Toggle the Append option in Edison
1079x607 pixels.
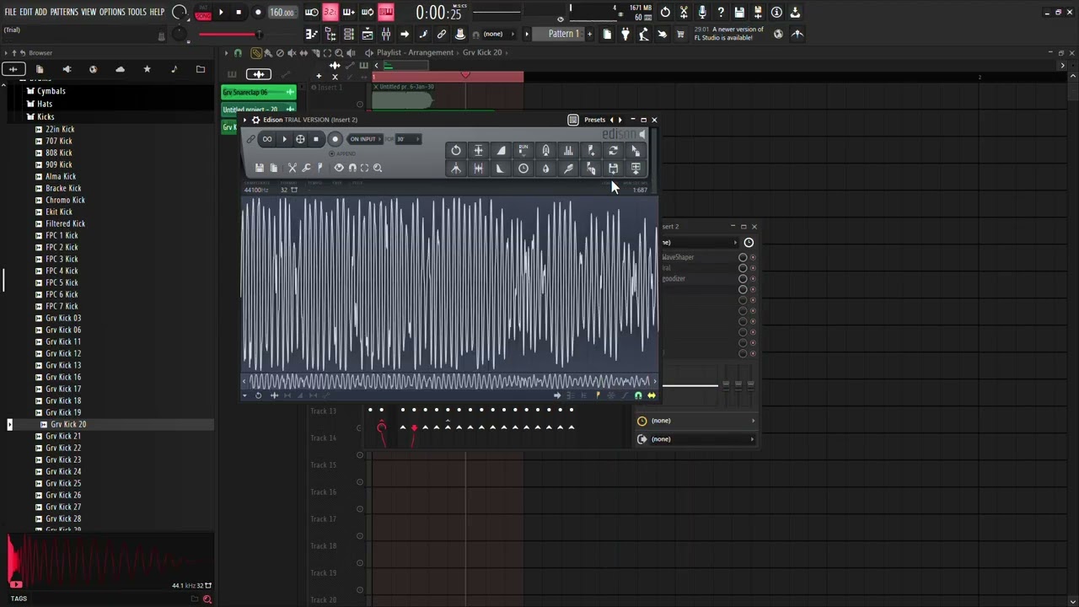pos(342,153)
